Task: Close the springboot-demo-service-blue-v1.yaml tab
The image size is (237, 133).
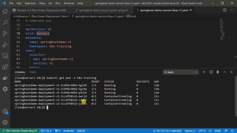Action: (x=191, y=10)
